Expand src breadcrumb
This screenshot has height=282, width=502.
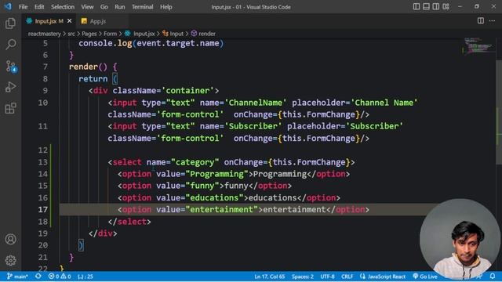coord(71,34)
